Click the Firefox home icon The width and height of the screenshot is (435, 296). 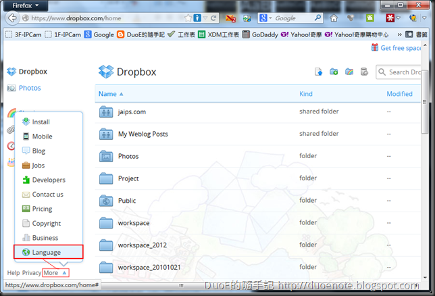point(334,18)
